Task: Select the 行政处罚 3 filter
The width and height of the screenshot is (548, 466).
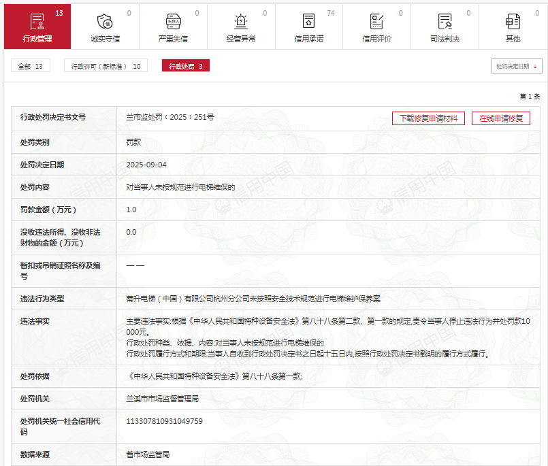Action: [185, 66]
